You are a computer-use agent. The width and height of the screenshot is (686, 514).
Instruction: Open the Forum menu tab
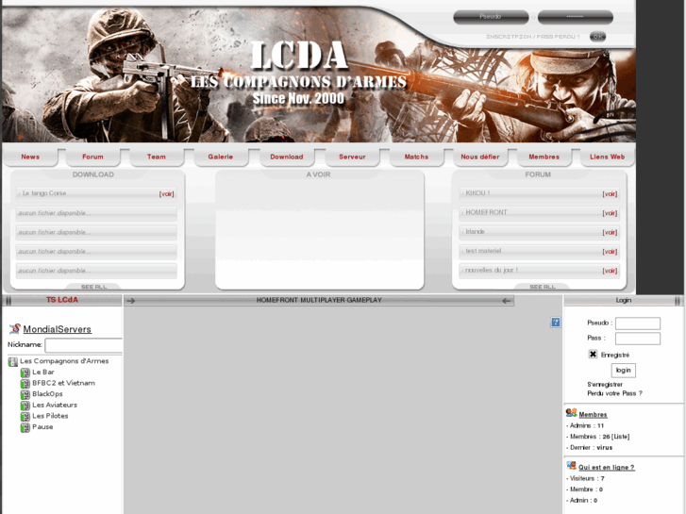click(x=92, y=157)
